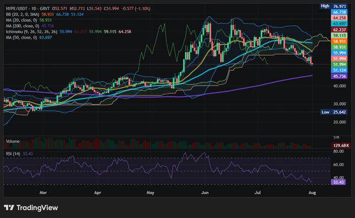Viewport: 355px width, 218px height.
Task: Click the 51.124 label on price axis
Action: 339,70
